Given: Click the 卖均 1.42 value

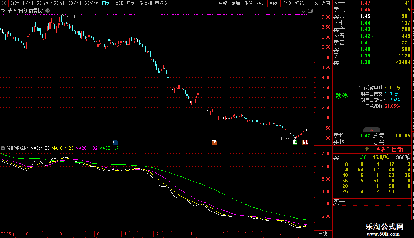Looking at the screenshot, I should [365, 135].
